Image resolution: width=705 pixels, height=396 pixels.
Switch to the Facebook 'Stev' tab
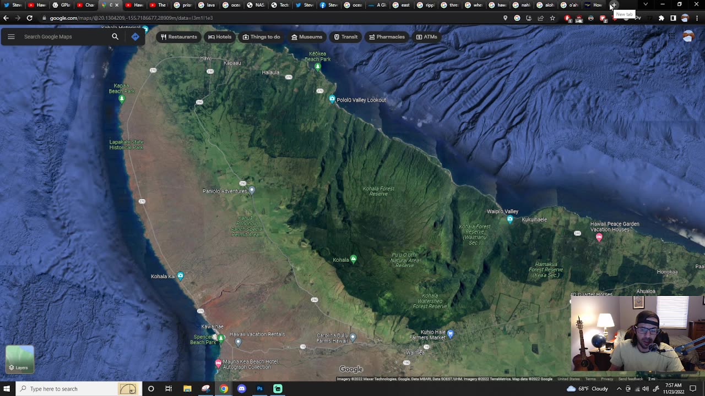click(329, 5)
